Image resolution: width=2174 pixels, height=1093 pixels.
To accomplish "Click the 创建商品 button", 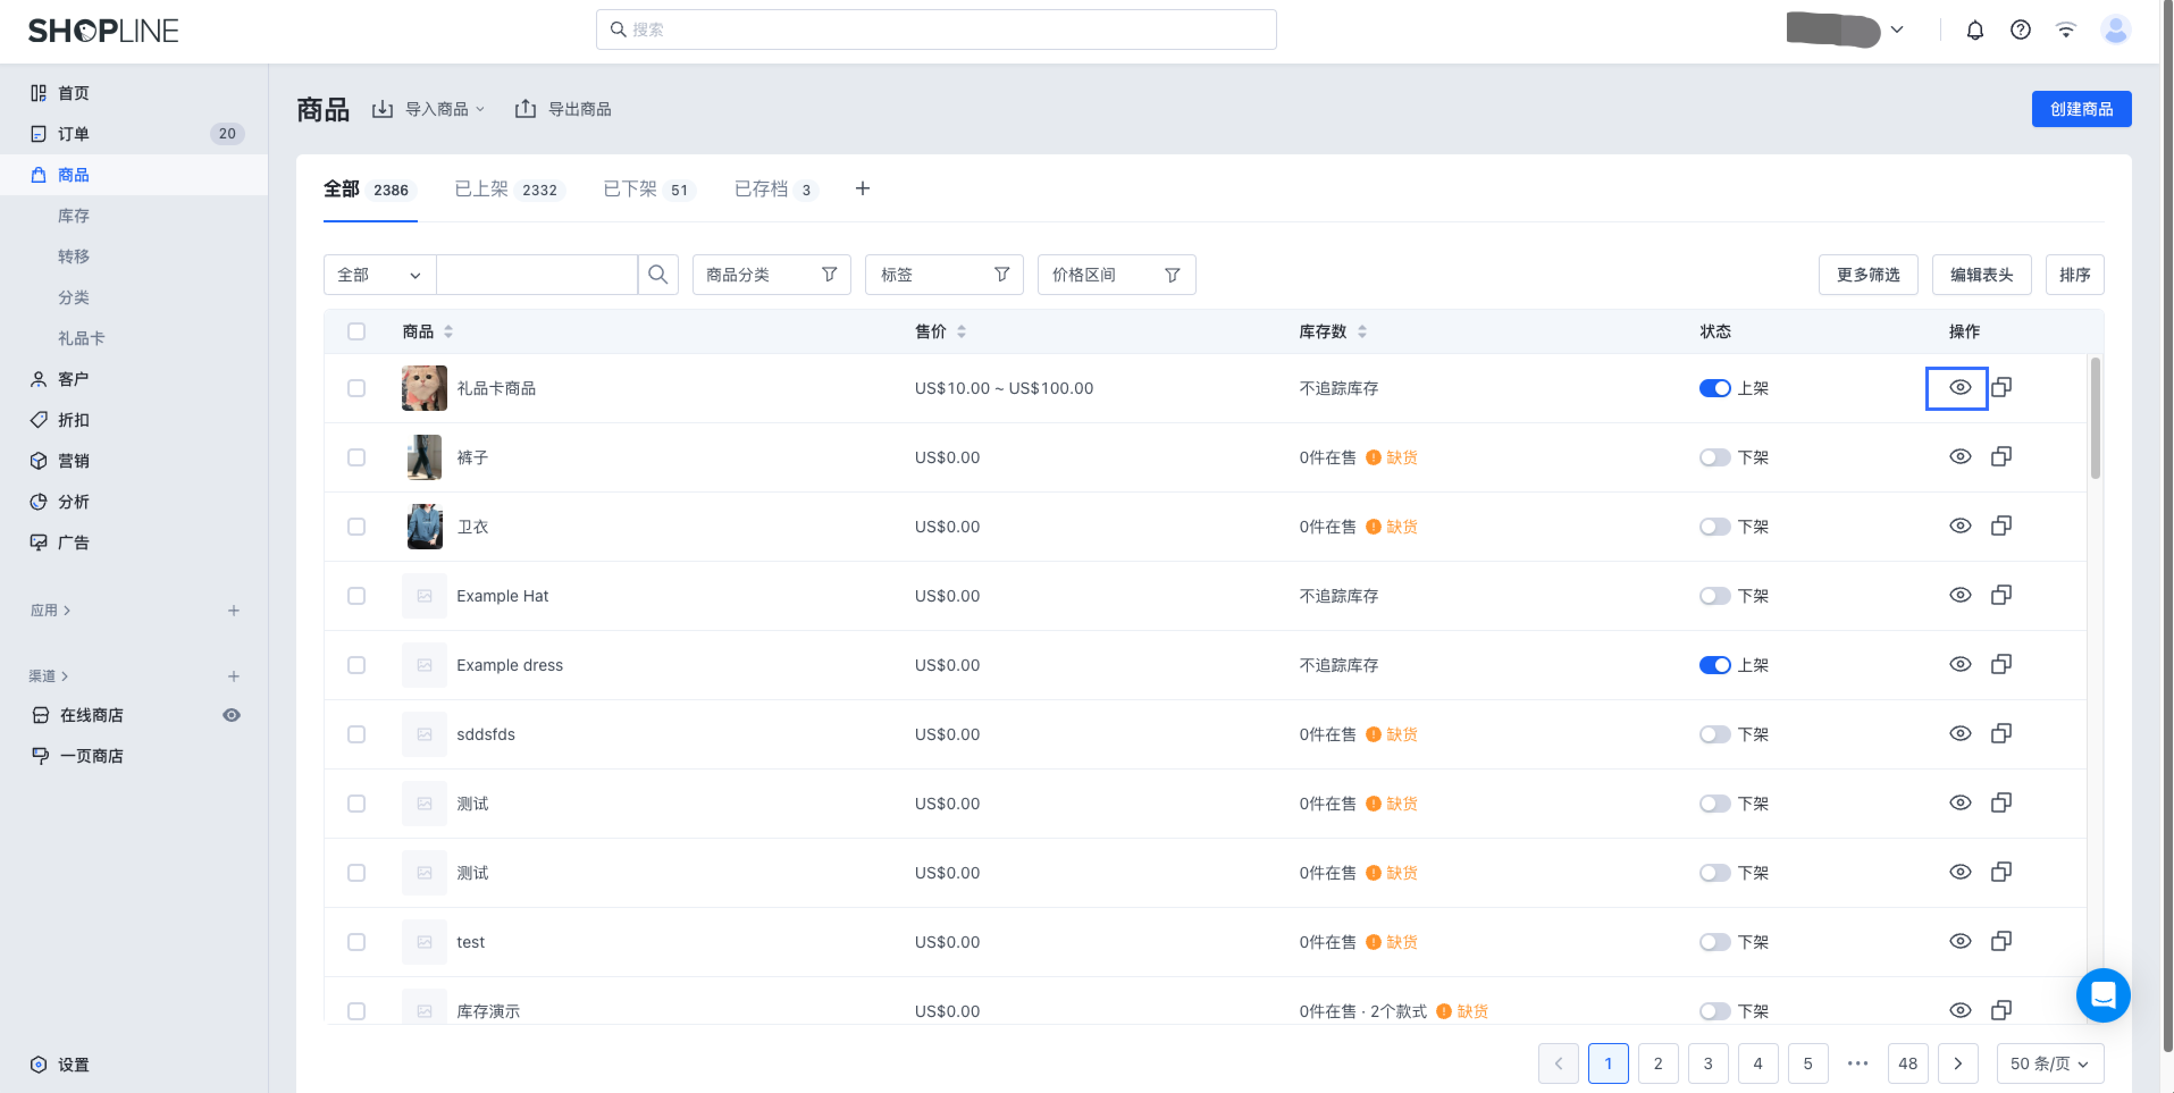I will point(2081,109).
